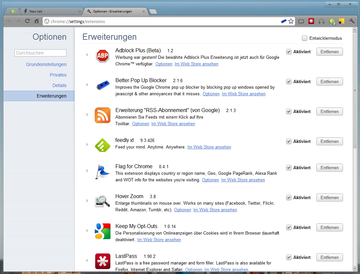The width and height of the screenshot is (360, 274).
Task: Uncheck Aktiviert for Adblock Plus
Action: [x=289, y=52]
